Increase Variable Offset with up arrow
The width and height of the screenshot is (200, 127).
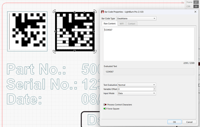[x=154, y=88]
